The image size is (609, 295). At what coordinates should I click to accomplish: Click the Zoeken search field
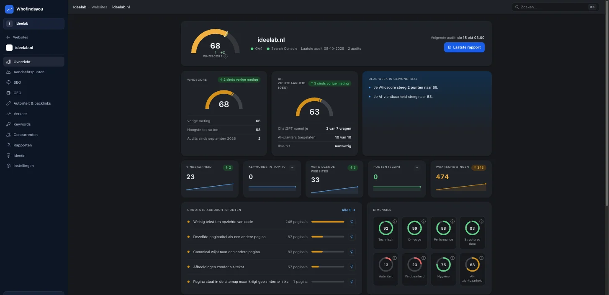pyautogui.click(x=555, y=7)
